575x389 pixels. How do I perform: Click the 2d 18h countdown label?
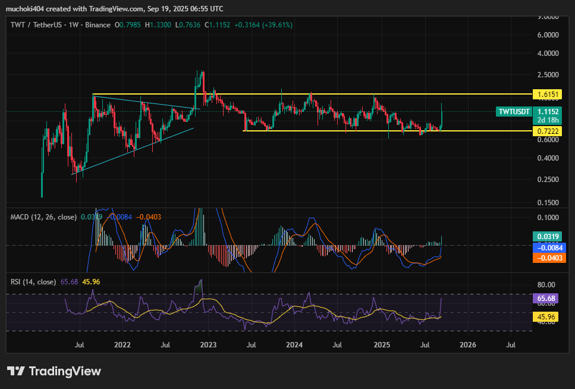(548, 120)
